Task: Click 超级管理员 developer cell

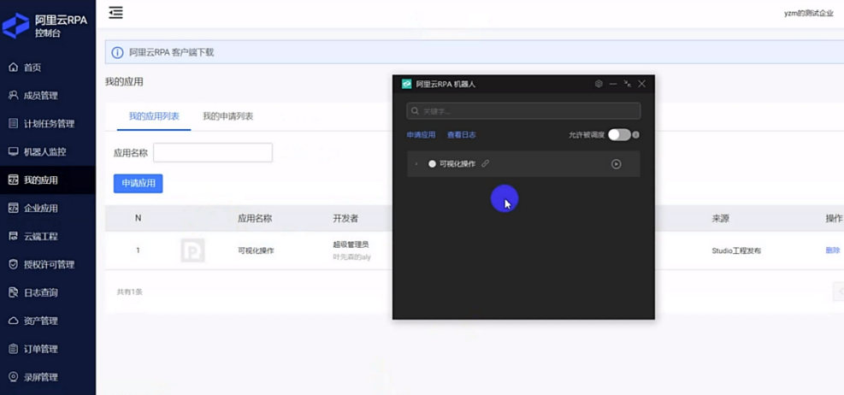Action: click(351, 245)
